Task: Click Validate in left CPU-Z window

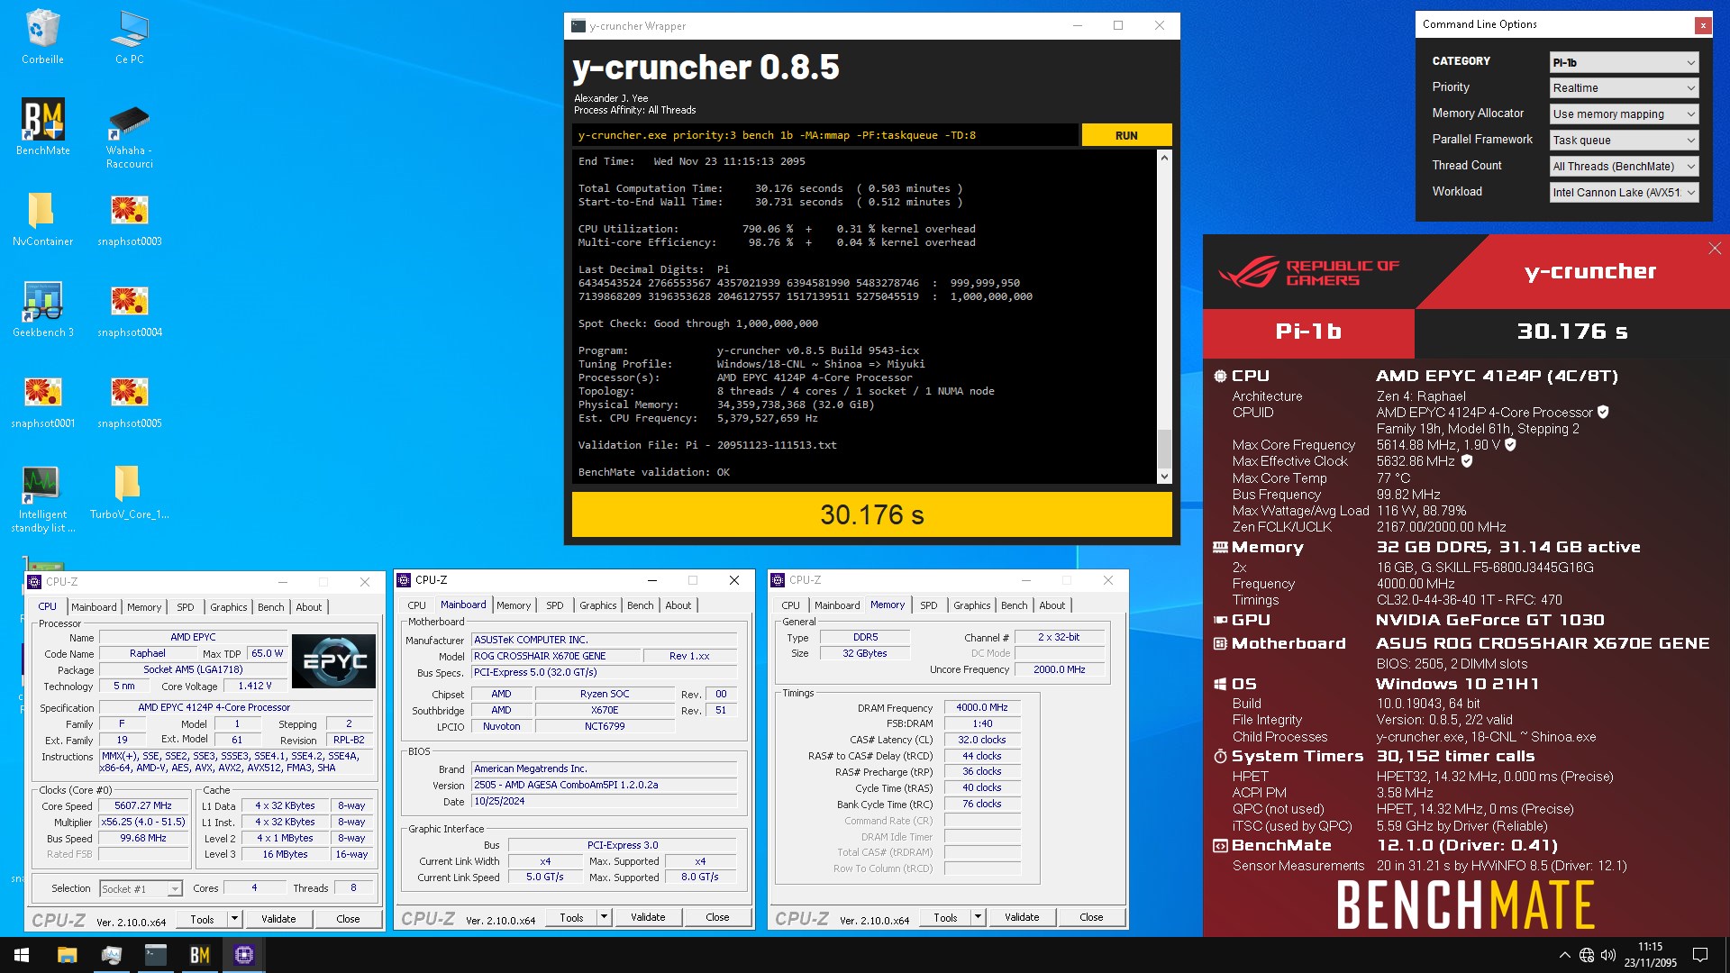Action: click(278, 919)
